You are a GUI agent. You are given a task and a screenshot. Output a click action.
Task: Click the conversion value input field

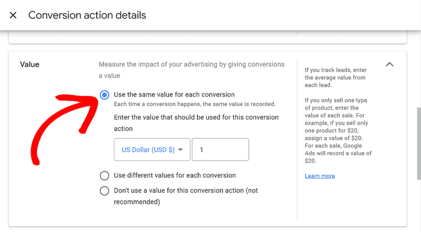click(x=220, y=149)
